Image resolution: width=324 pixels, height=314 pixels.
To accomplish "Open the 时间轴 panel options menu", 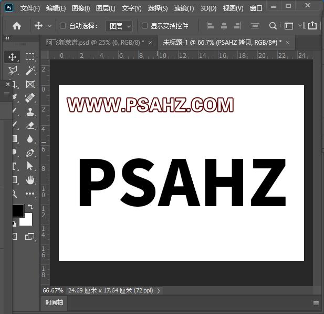I will [x=316, y=303].
